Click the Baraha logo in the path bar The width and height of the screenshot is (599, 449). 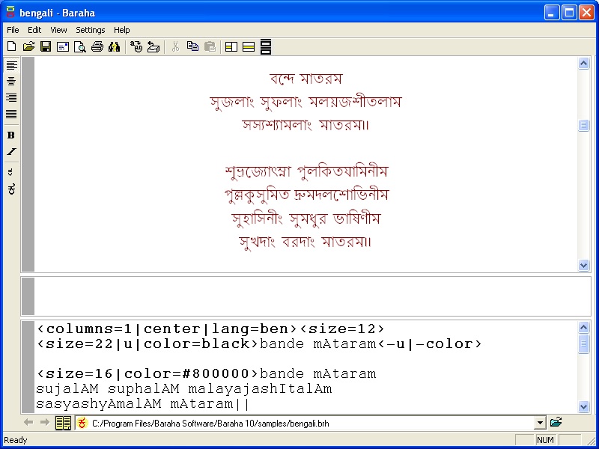point(82,423)
